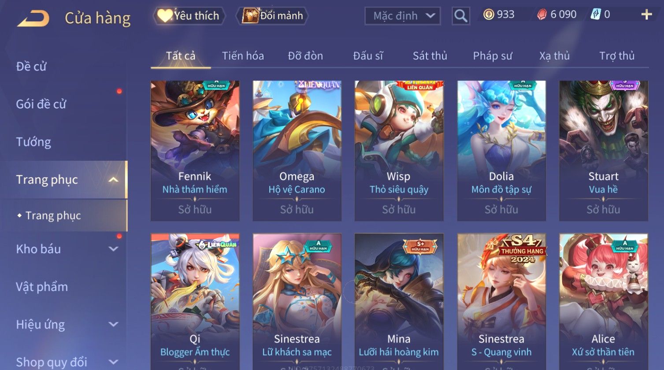Select the Trang phục sub-item
664x370 pixels.
[53, 215]
